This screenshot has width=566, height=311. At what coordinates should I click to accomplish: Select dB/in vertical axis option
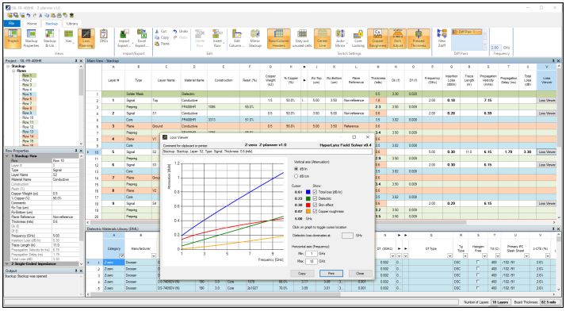click(296, 169)
